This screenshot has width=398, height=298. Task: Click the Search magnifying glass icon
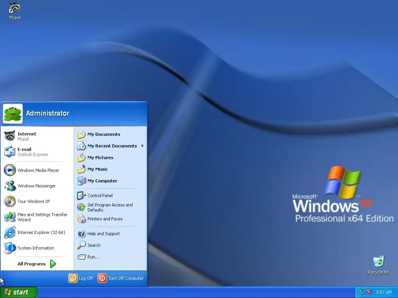(x=82, y=245)
